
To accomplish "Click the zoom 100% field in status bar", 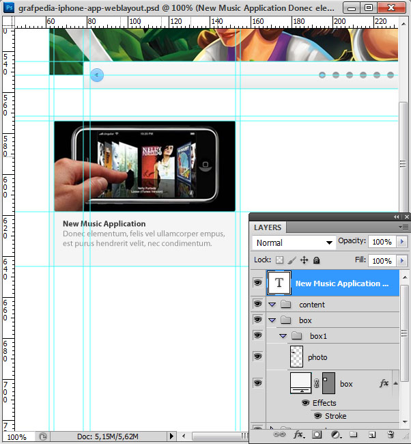I will tap(18, 437).
